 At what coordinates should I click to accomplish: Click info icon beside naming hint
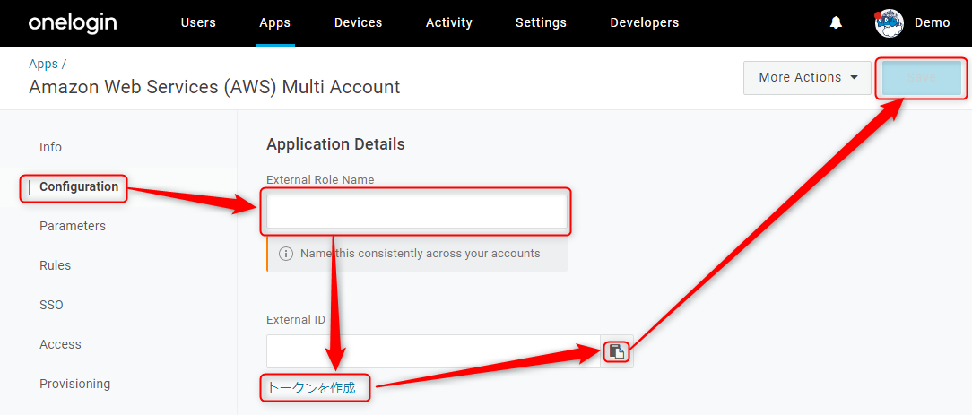point(285,254)
